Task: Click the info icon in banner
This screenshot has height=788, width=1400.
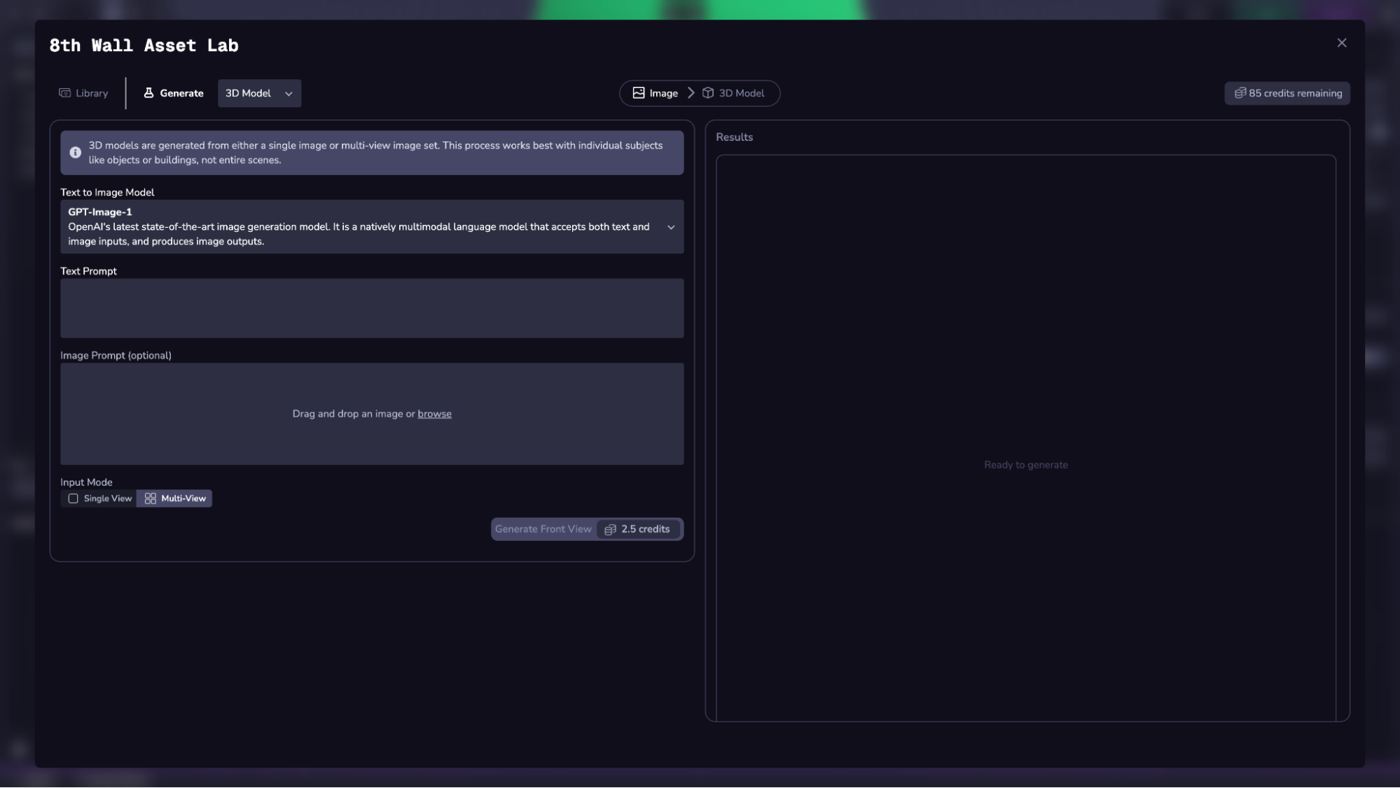Action: (76, 153)
